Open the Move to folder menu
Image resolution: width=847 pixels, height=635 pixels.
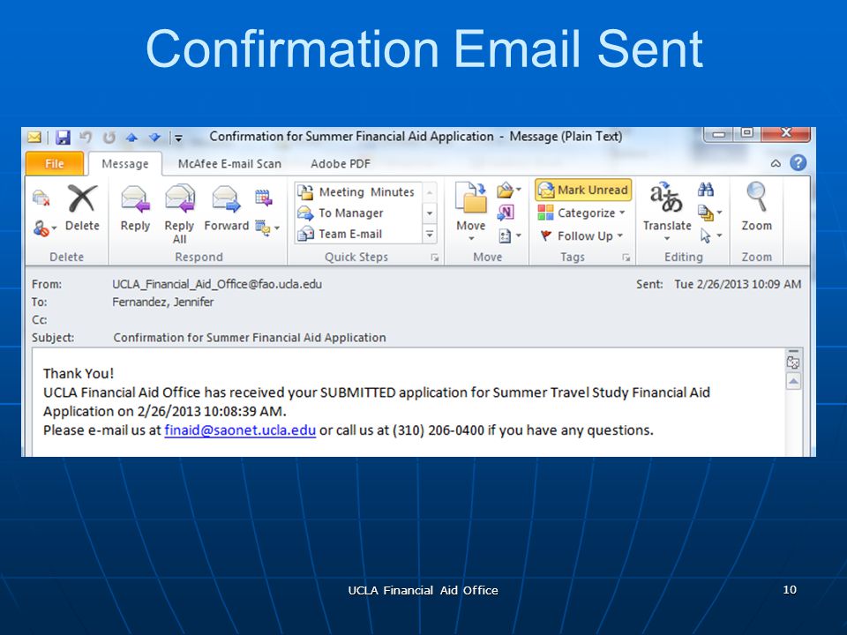(x=471, y=213)
